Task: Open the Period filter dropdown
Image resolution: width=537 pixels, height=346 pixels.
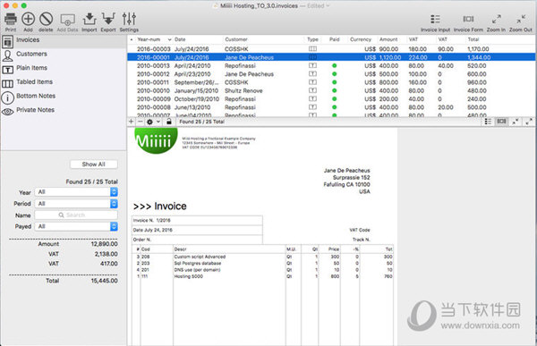Action: click(x=76, y=204)
